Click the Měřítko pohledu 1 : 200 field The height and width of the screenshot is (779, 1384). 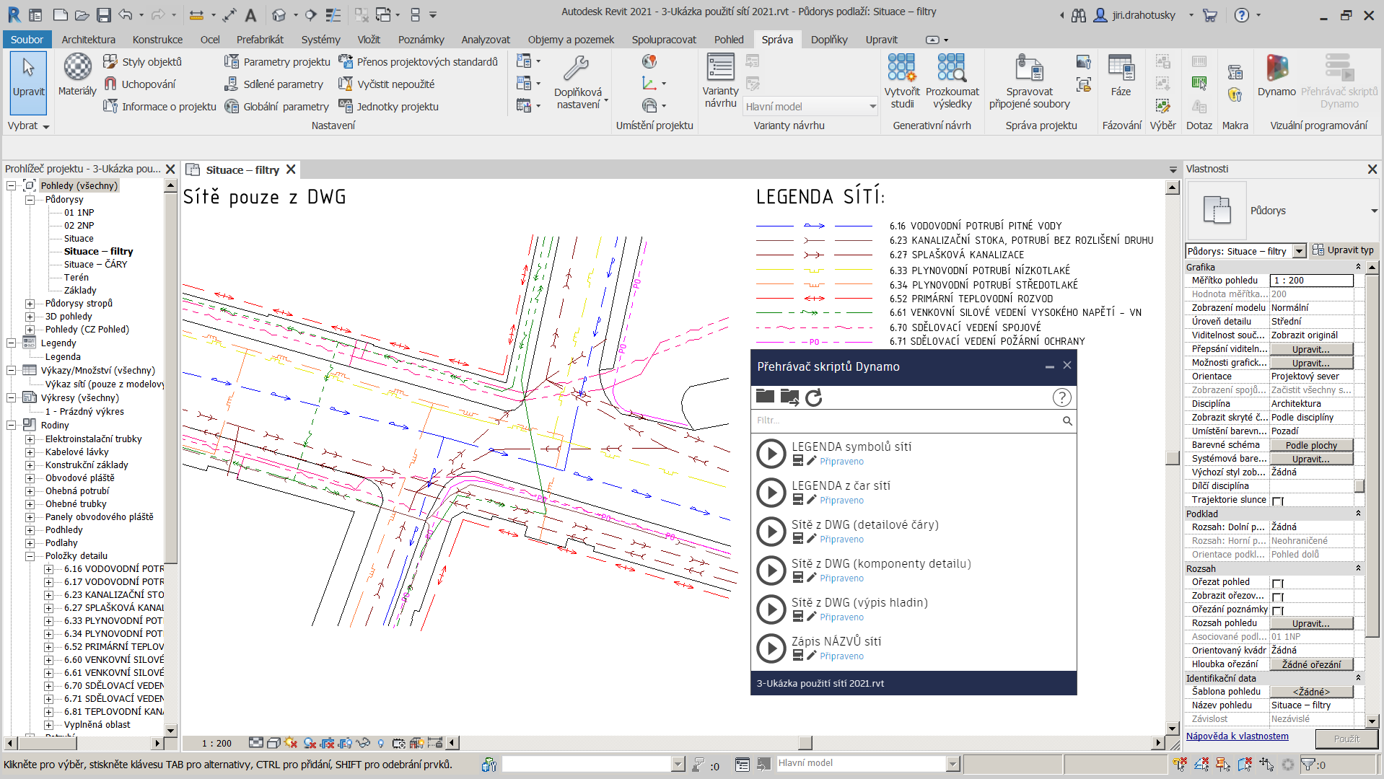1311,281
